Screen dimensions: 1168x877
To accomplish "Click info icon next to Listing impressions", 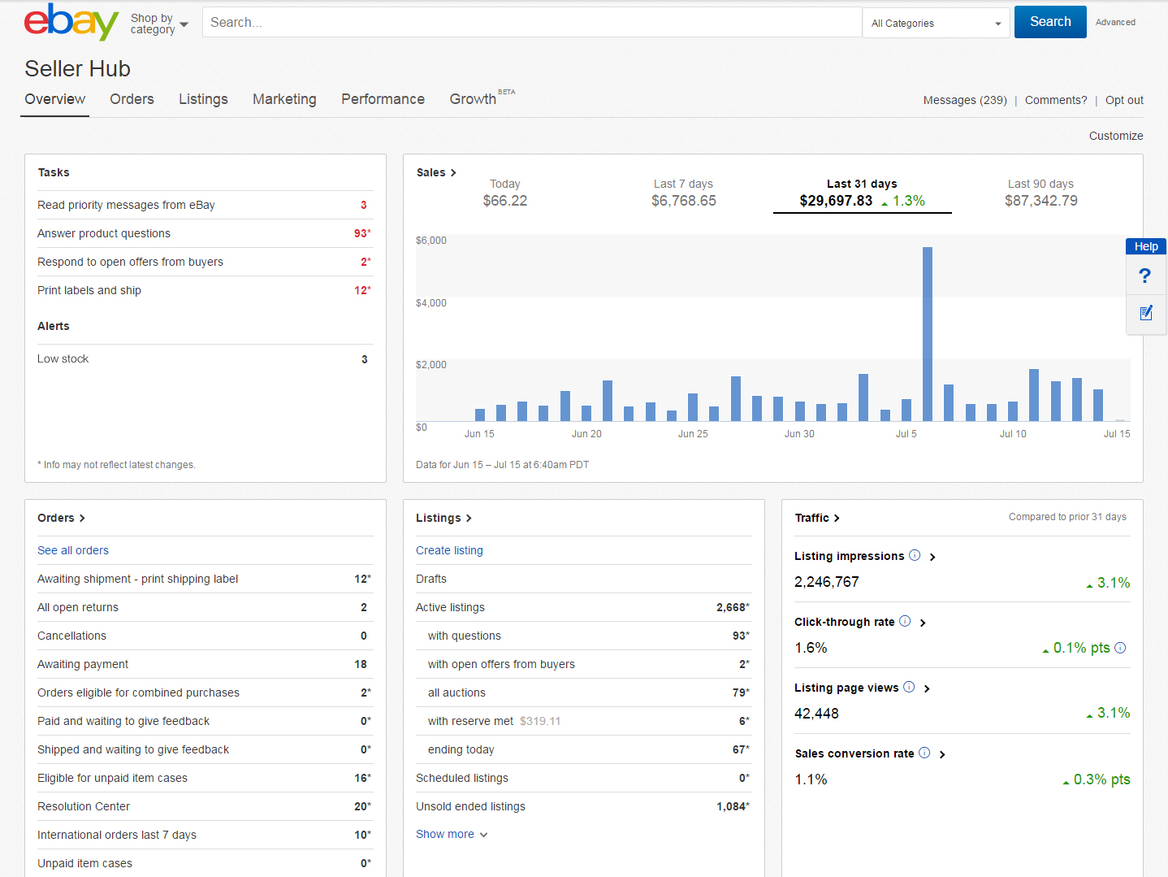I will click(915, 555).
